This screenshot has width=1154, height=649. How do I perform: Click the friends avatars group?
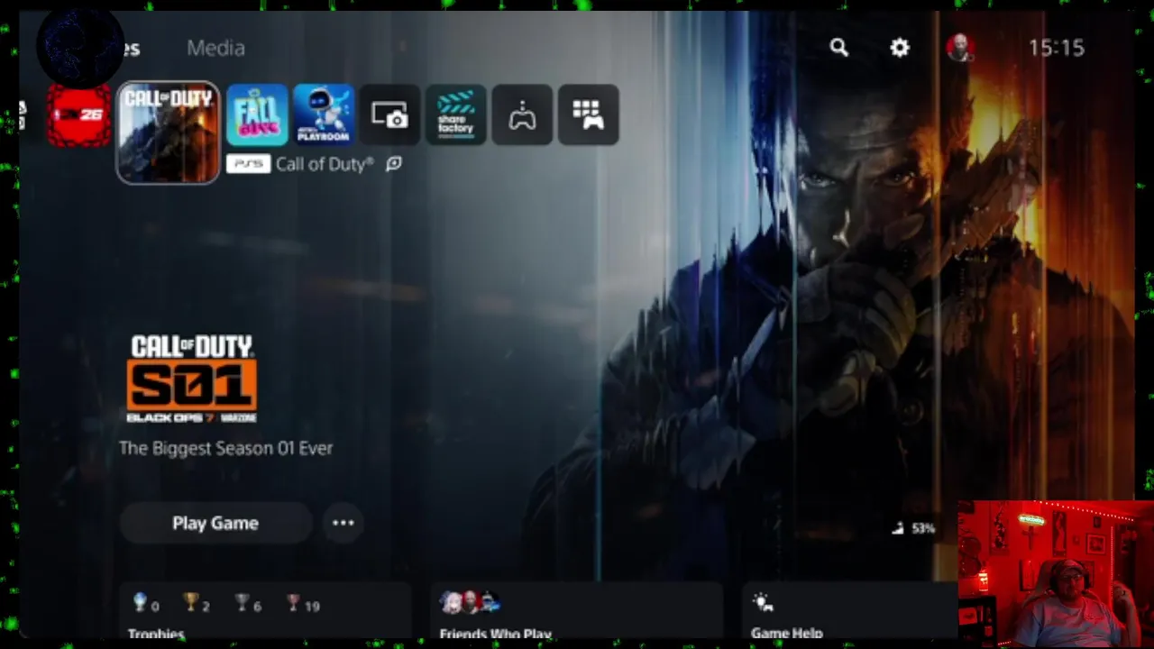[x=470, y=602]
